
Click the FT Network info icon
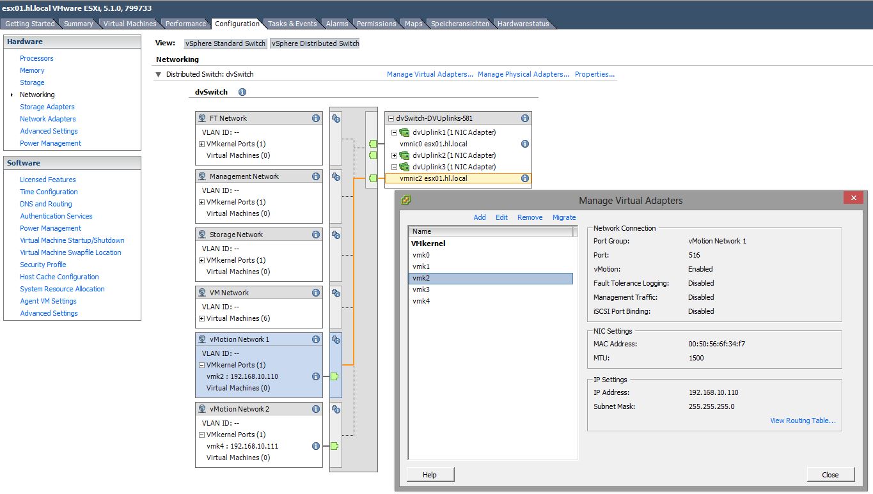tap(315, 118)
